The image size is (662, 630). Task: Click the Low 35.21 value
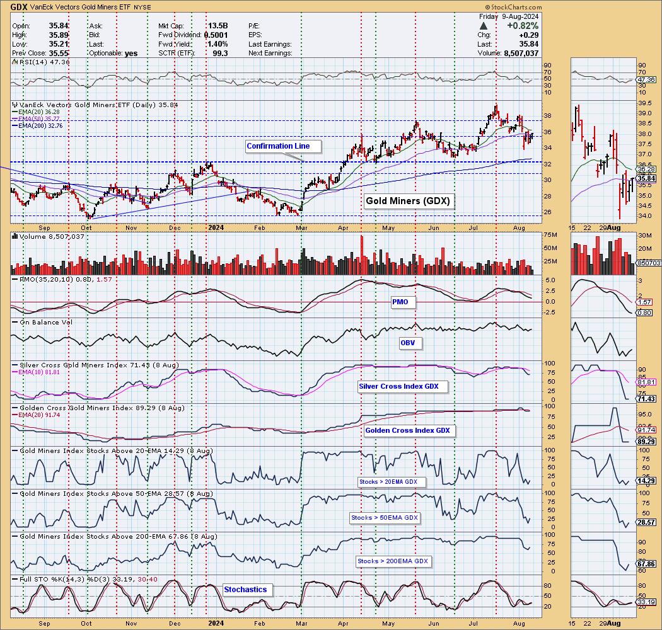pyautogui.click(x=59, y=44)
